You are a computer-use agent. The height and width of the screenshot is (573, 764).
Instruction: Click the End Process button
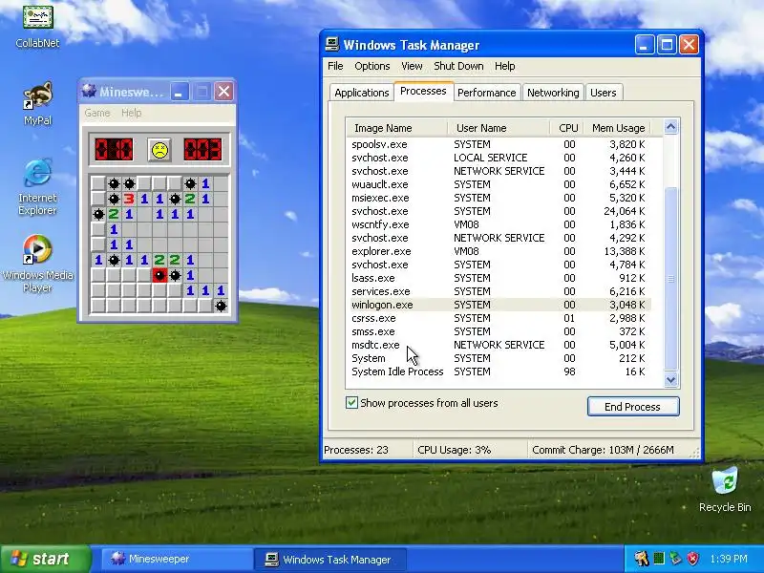[x=633, y=407]
